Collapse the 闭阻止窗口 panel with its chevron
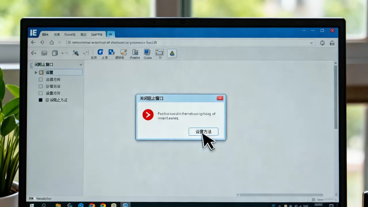368x207 pixels. [81, 65]
